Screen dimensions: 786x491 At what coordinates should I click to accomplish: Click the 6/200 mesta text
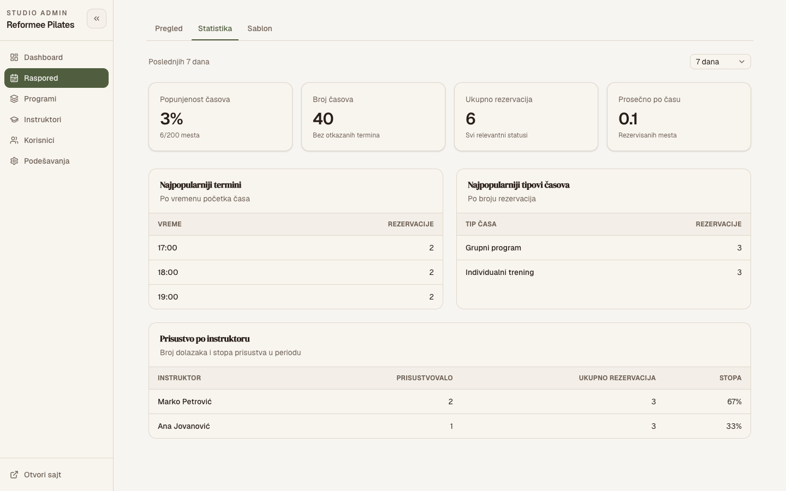[x=180, y=135]
